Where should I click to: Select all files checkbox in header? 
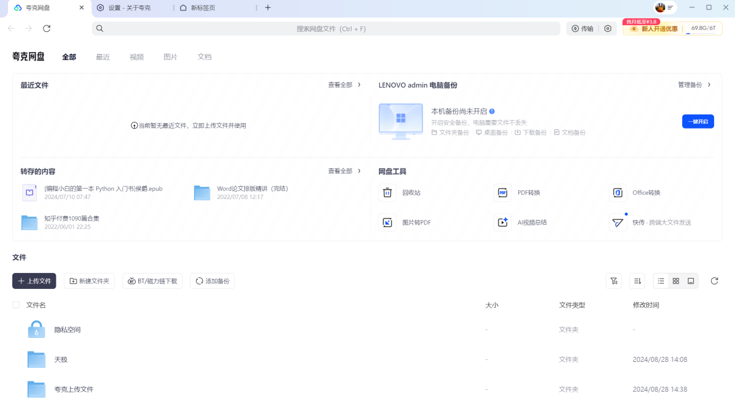pyautogui.click(x=16, y=305)
